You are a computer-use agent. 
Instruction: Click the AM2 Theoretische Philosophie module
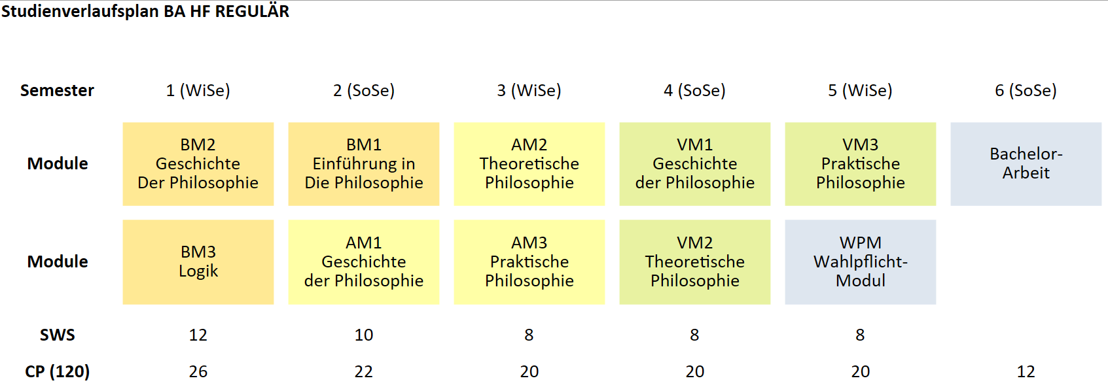pos(529,164)
